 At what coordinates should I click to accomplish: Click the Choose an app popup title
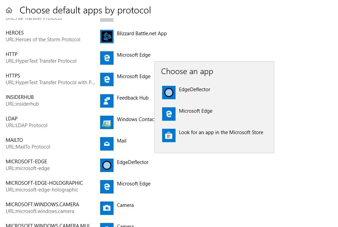pyautogui.click(x=187, y=72)
